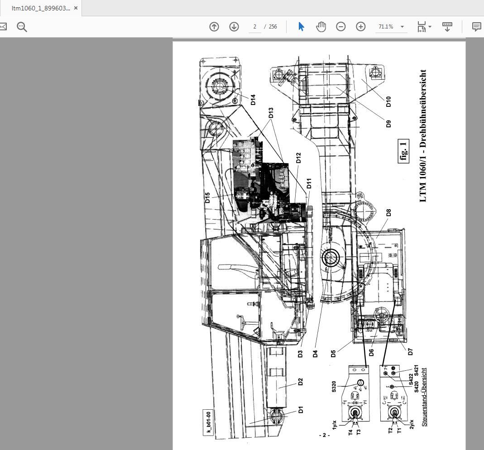Open the zoom level dropdown arrow
This screenshot has height=450, width=484.
pyautogui.click(x=402, y=27)
